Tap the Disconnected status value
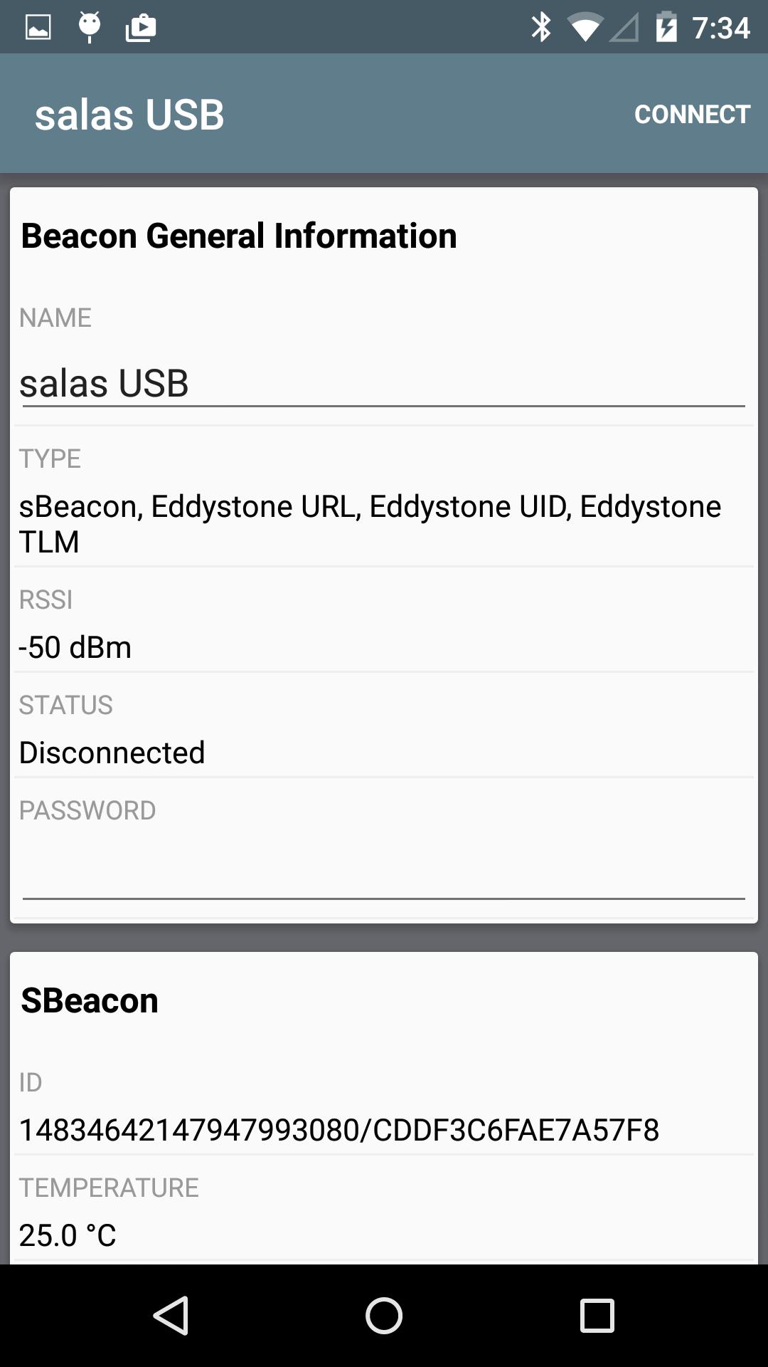The height and width of the screenshot is (1367, 768). [x=112, y=753]
